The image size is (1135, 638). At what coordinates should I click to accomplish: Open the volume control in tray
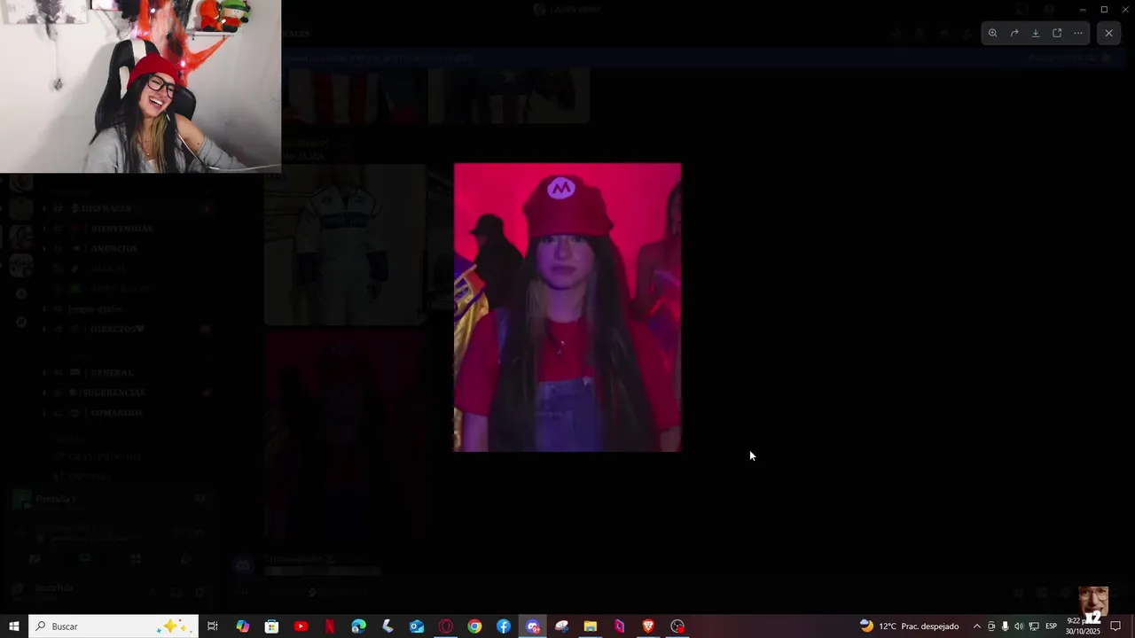pos(1019,626)
